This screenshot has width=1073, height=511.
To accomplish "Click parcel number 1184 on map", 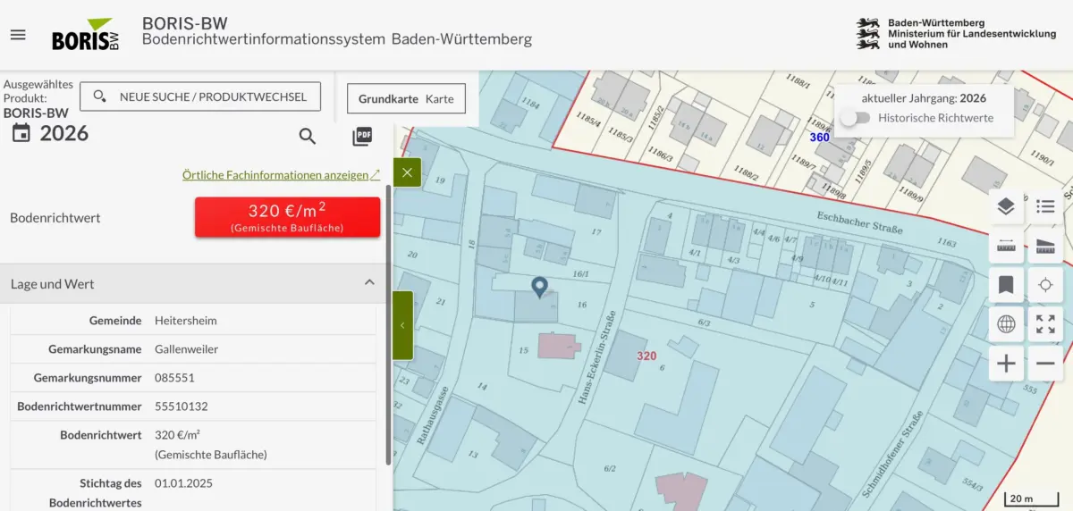I will 530,105.
